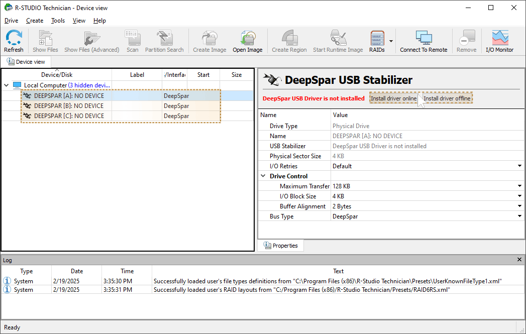Close the Log panel
Viewport: 526px width, 334px height.
(x=519, y=260)
